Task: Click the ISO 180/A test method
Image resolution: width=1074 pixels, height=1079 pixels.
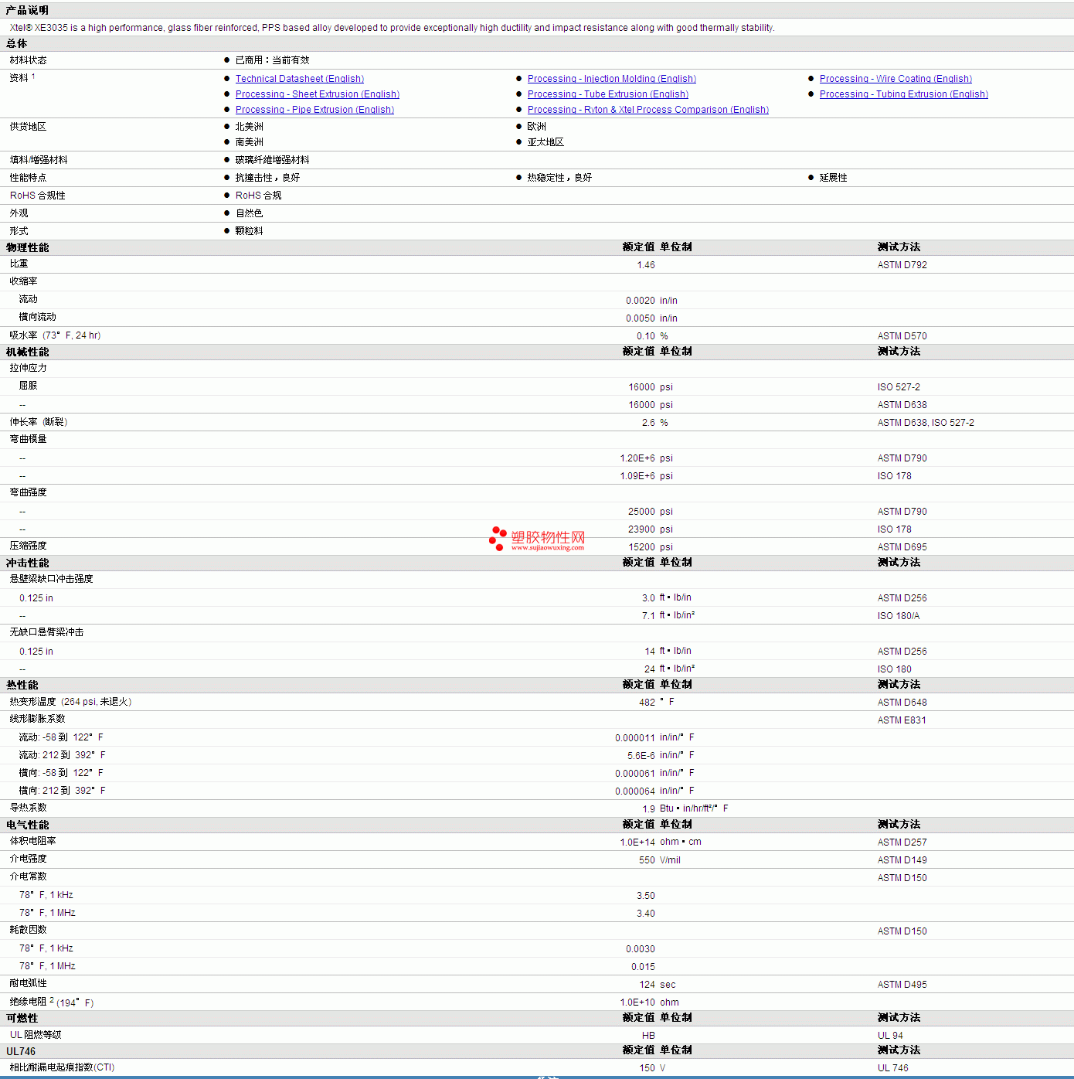Action: [899, 616]
